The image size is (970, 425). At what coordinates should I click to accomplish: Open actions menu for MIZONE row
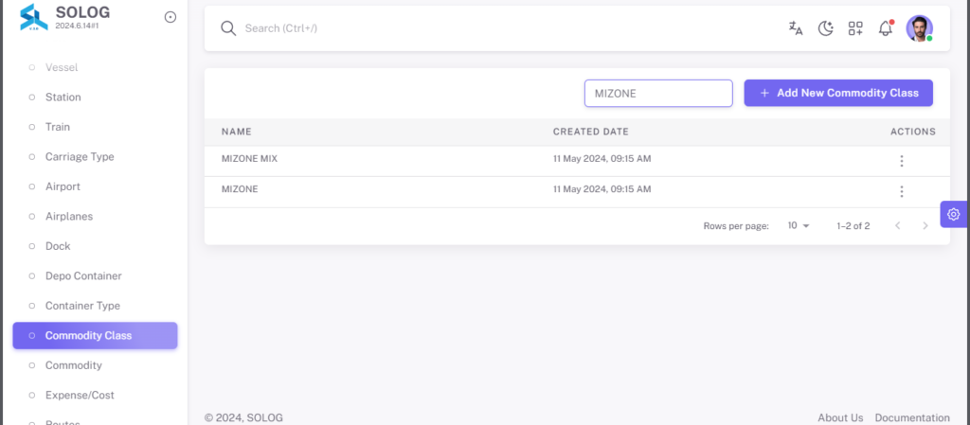(902, 191)
